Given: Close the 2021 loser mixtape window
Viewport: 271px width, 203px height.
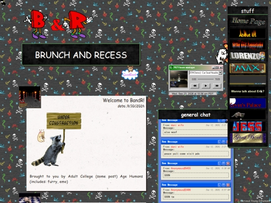Looking at the screenshot, I should (x=221, y=68).
